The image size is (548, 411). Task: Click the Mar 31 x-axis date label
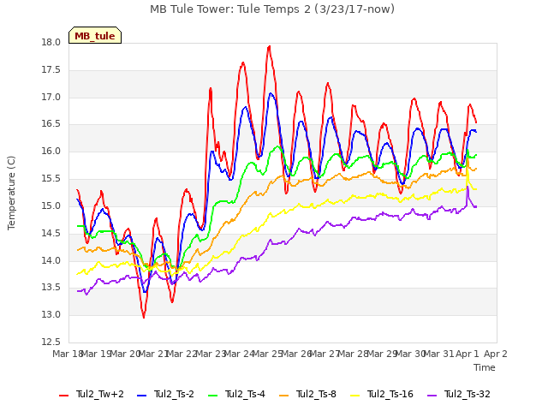(x=439, y=354)
